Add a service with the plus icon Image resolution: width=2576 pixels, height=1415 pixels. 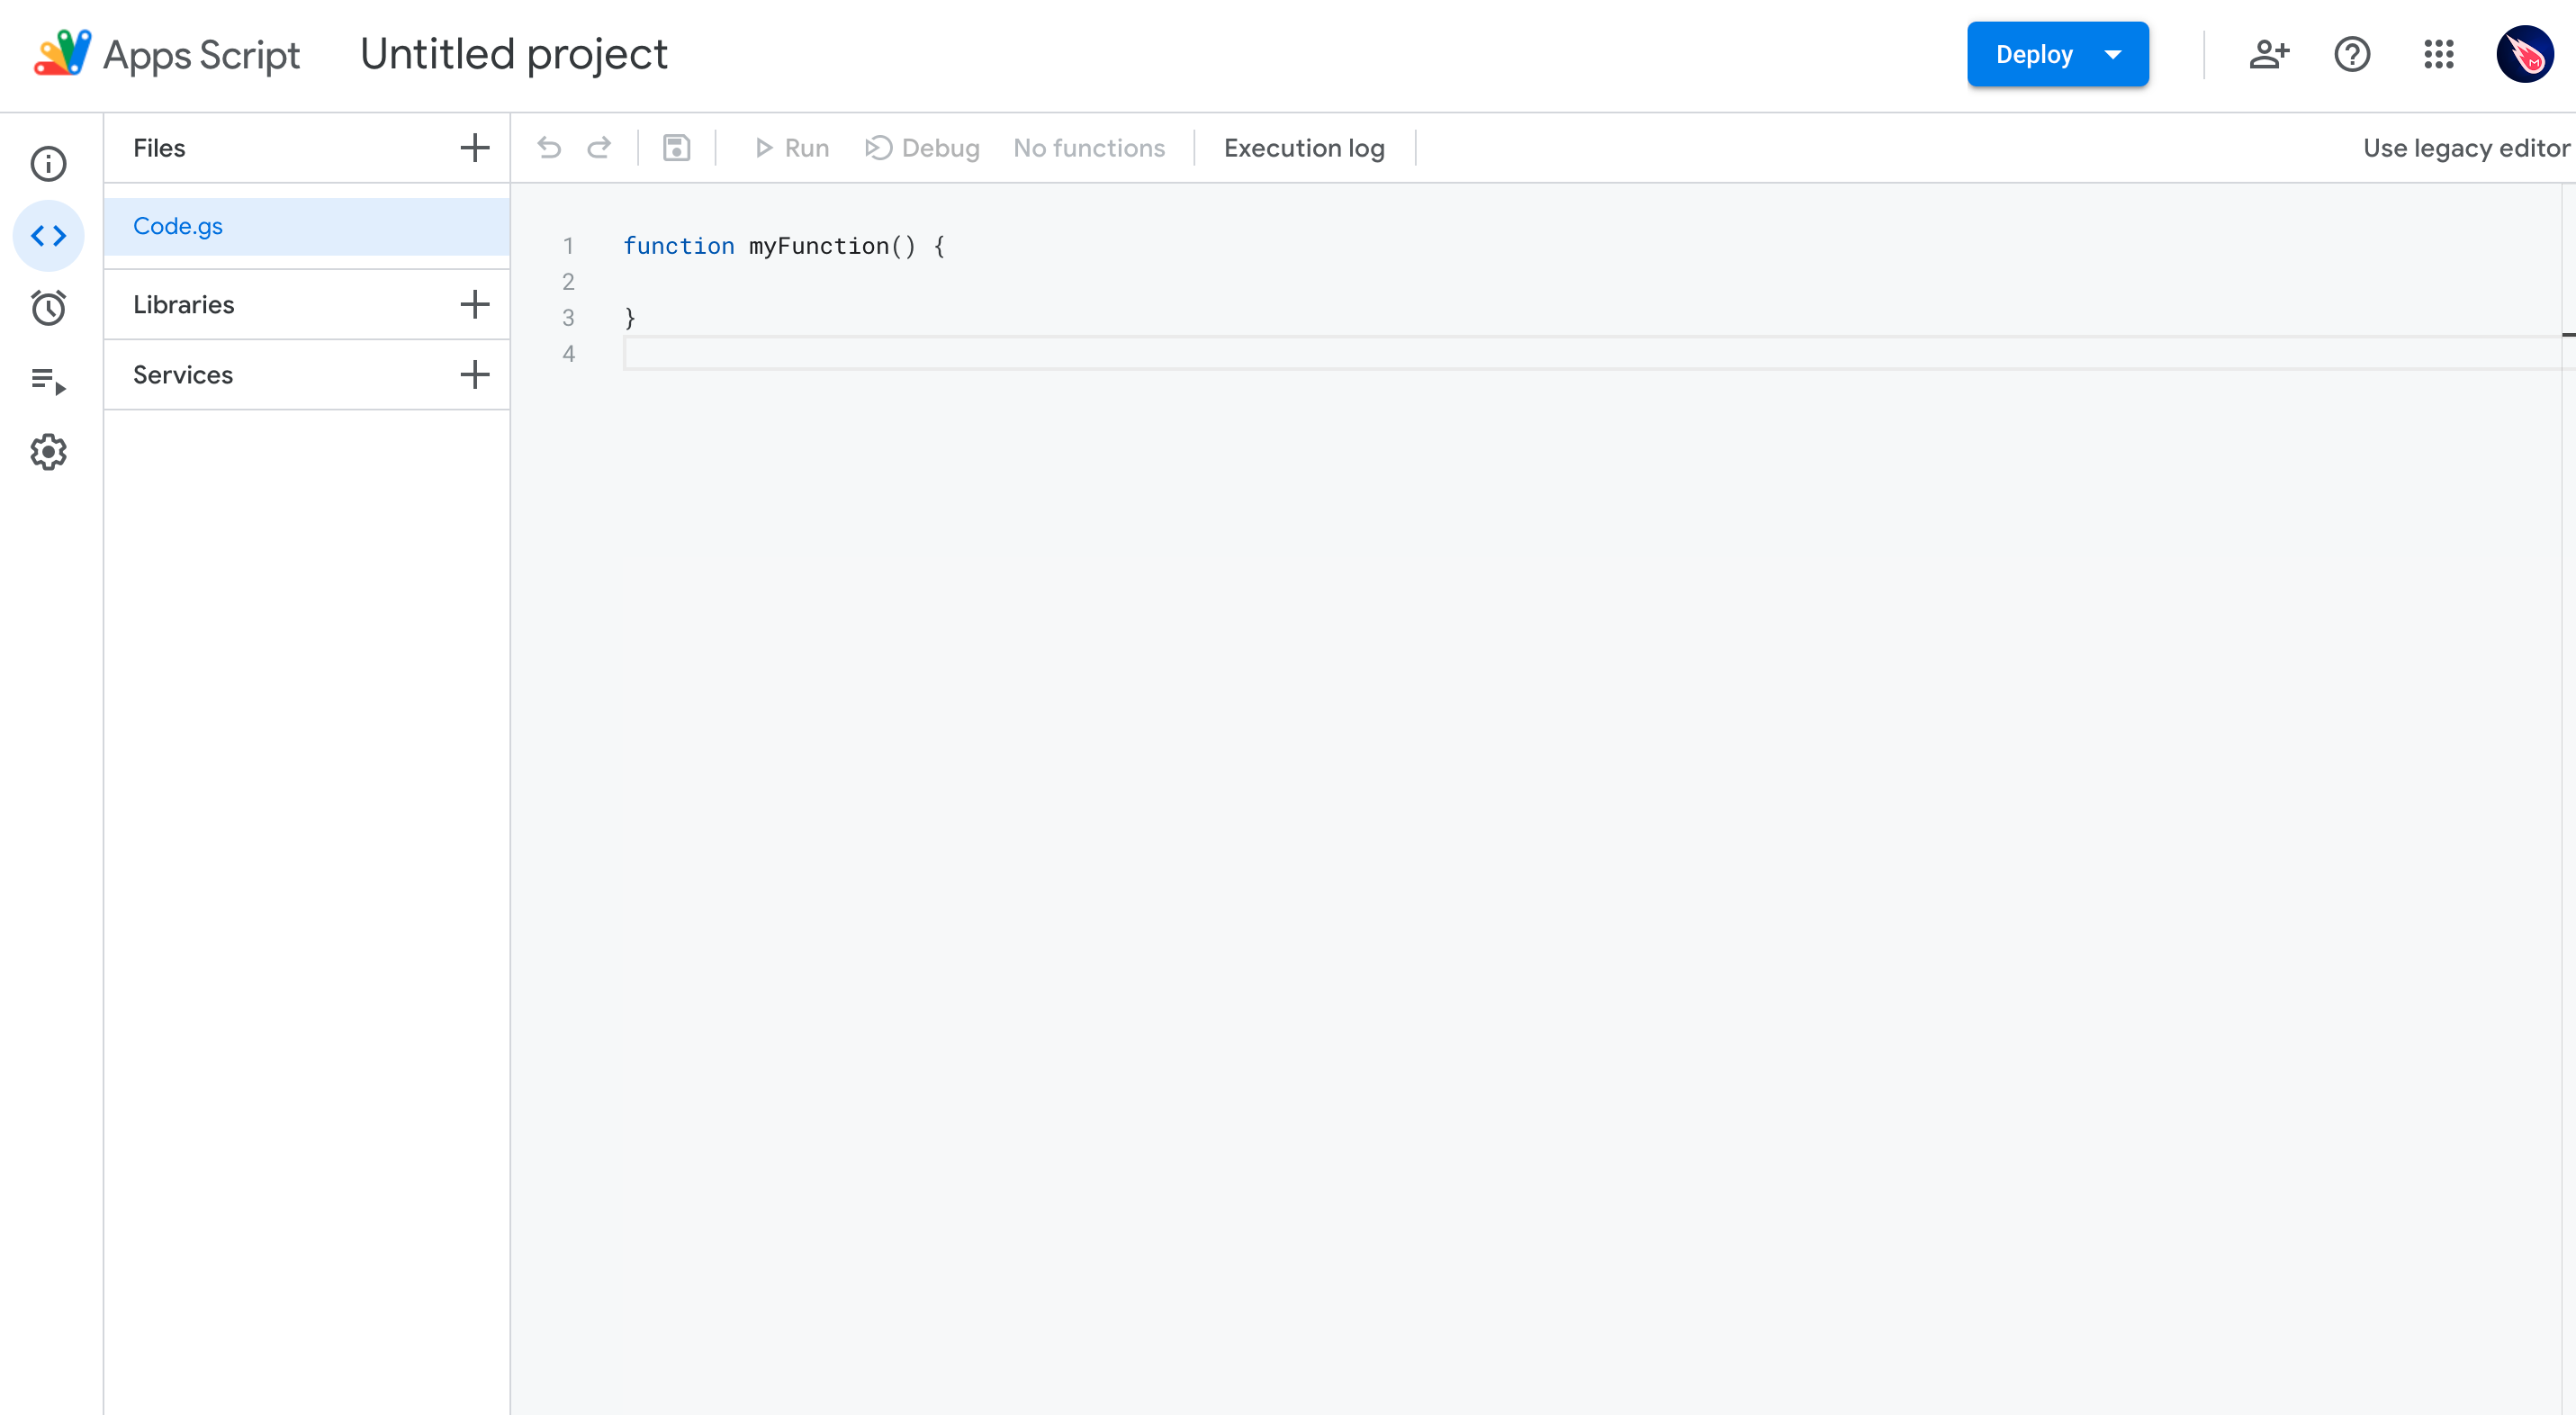click(x=475, y=375)
